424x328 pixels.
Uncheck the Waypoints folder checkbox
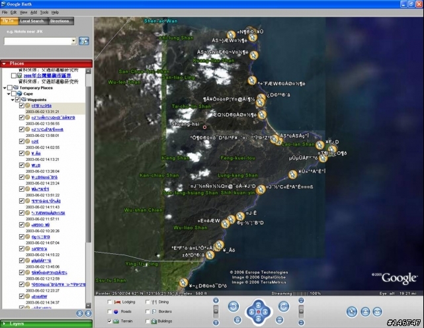[18, 99]
